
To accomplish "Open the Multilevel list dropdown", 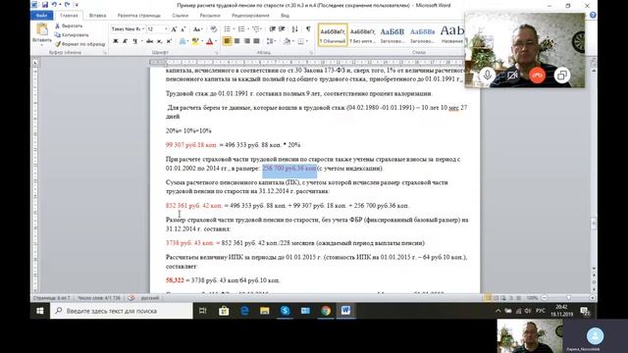I will coord(256,29).
